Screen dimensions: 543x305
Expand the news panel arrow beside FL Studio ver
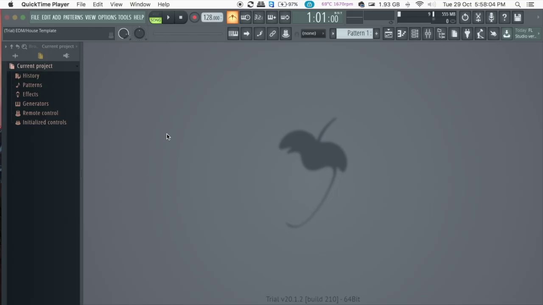(x=539, y=33)
